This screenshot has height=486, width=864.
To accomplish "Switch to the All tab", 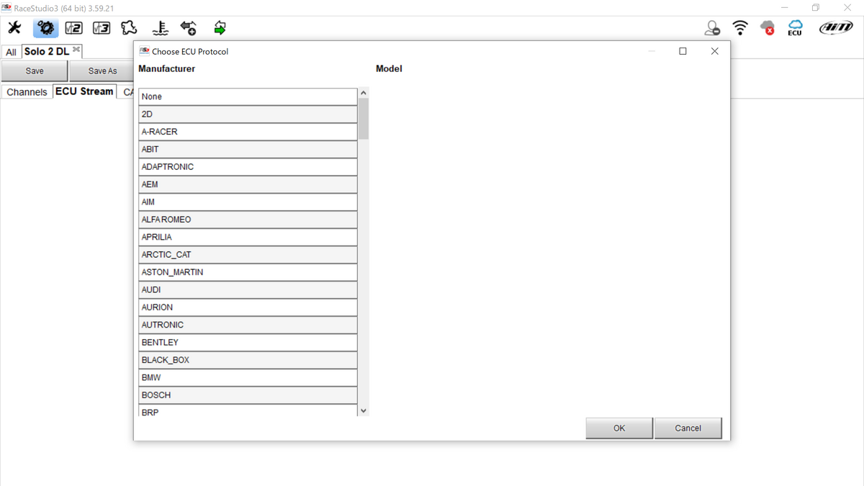I will click(11, 52).
